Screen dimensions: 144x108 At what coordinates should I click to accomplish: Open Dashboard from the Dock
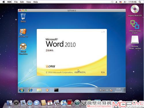pos(16,103)
